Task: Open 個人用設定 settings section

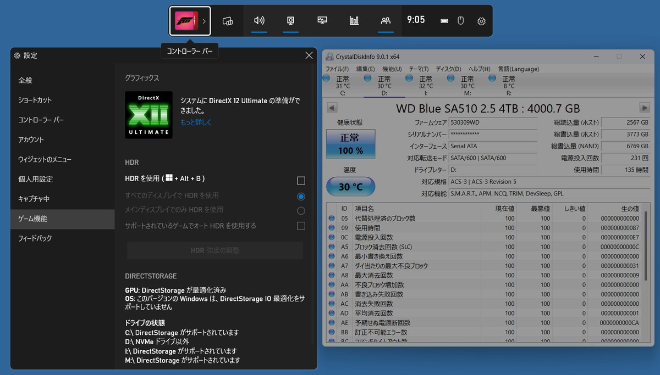Action: click(62, 179)
